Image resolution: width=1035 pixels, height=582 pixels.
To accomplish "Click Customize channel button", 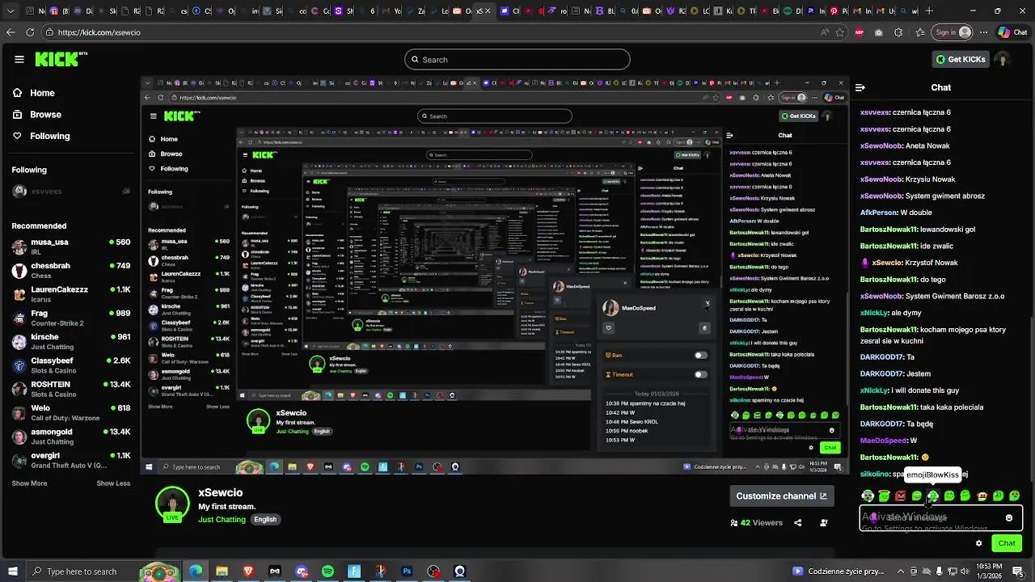I will coord(781,496).
